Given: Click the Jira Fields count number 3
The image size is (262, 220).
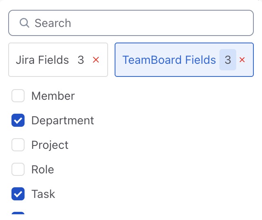Looking at the screenshot, I should tap(81, 60).
